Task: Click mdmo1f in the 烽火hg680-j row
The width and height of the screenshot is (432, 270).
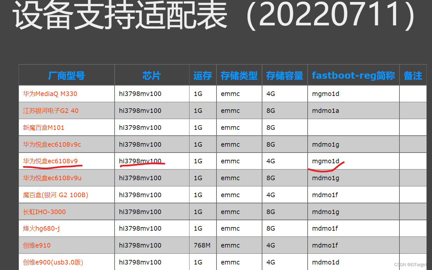Action: click(x=325, y=228)
